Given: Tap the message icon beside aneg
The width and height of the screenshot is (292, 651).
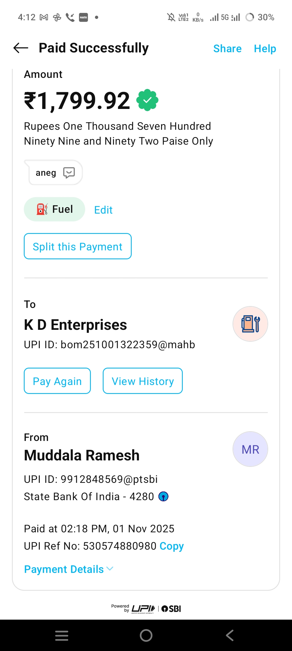Looking at the screenshot, I should coord(69,172).
